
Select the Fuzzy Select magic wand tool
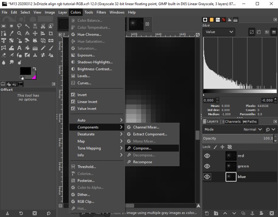click(27, 26)
